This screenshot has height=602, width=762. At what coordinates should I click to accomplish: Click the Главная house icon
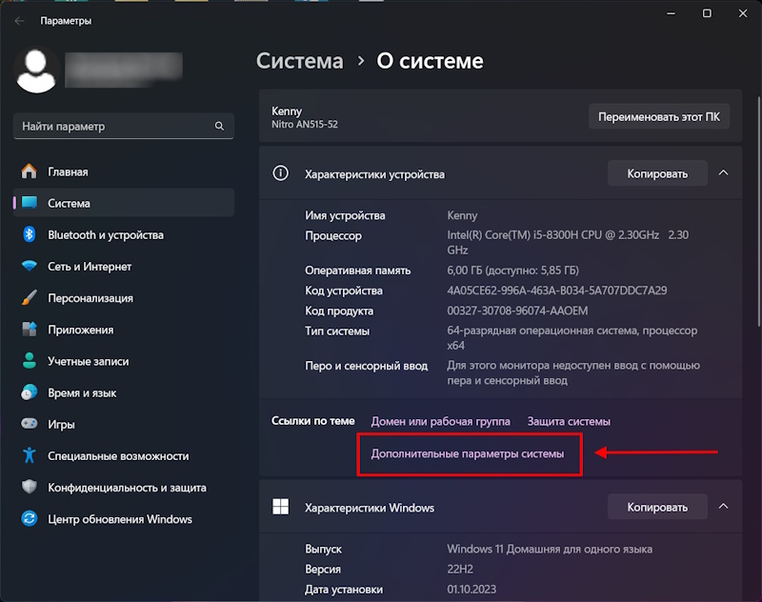coord(30,171)
